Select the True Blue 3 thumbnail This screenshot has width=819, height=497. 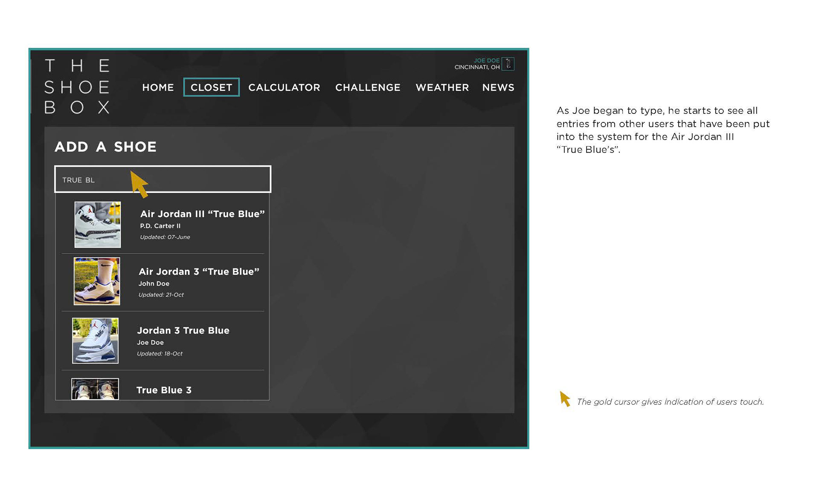[x=95, y=389]
